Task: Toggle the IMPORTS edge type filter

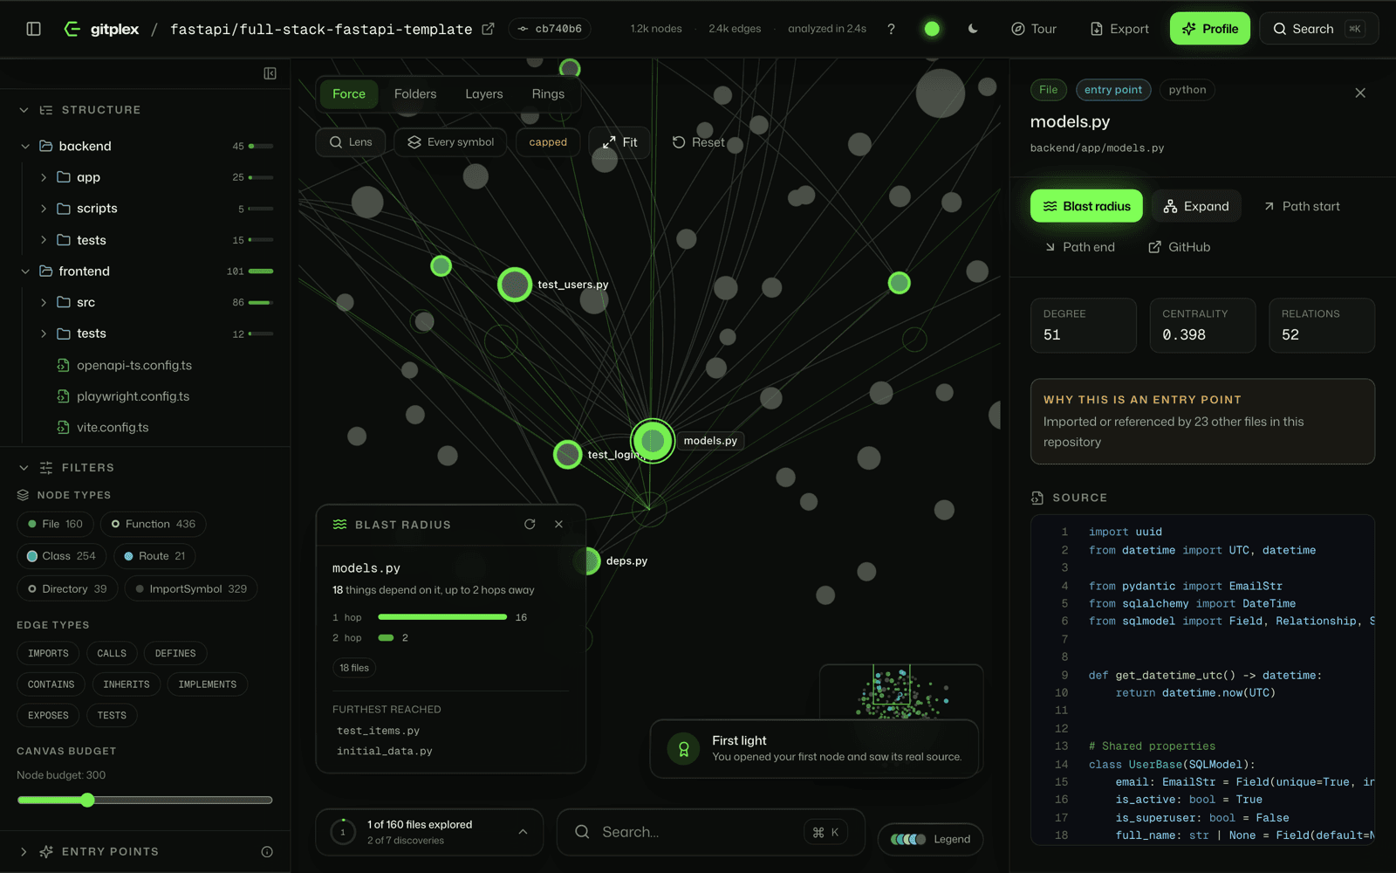Action: [48, 653]
